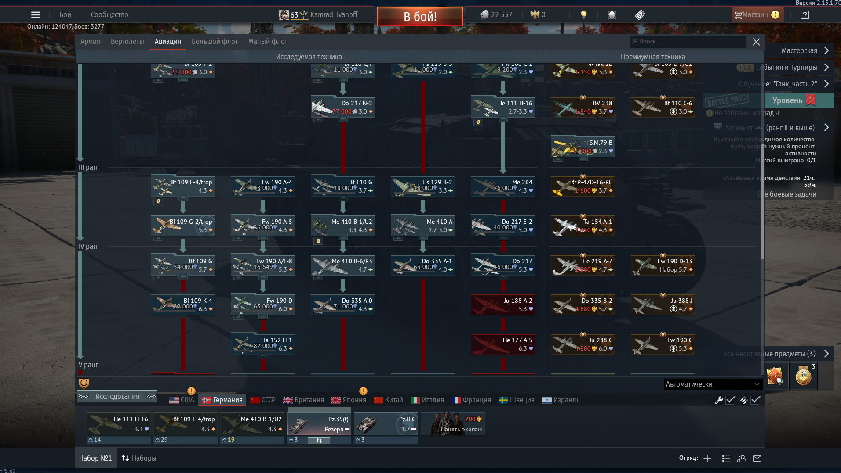Click the yellow alert shield icon above Исследования
This screenshot has width=841, height=473.
click(x=84, y=383)
